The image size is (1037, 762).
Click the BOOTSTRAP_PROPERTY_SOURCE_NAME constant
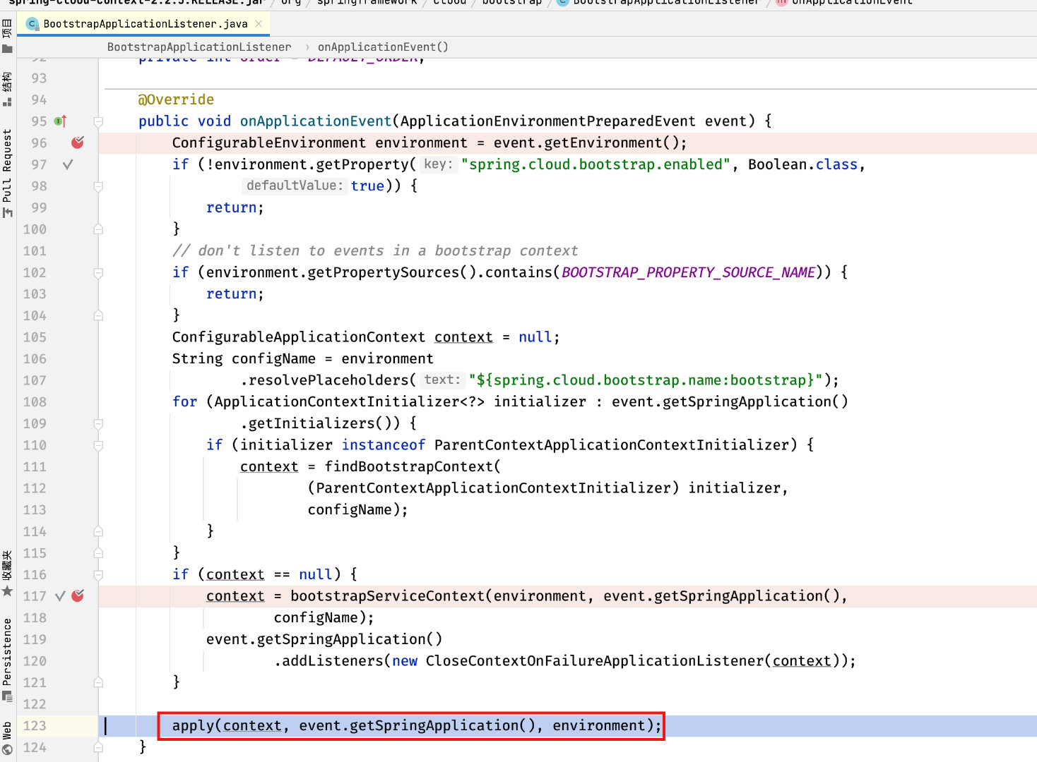[x=688, y=272]
